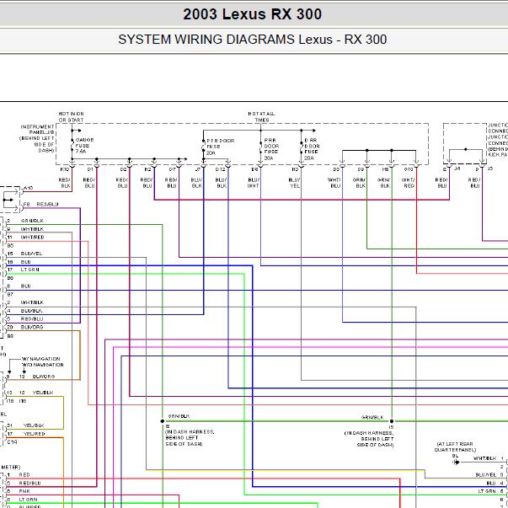Click the "BLU/WHT" wire label under D8
This screenshot has width=508, height=508.
pos(254,183)
